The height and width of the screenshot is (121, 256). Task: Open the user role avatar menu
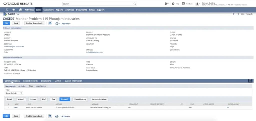(x=198, y=4)
